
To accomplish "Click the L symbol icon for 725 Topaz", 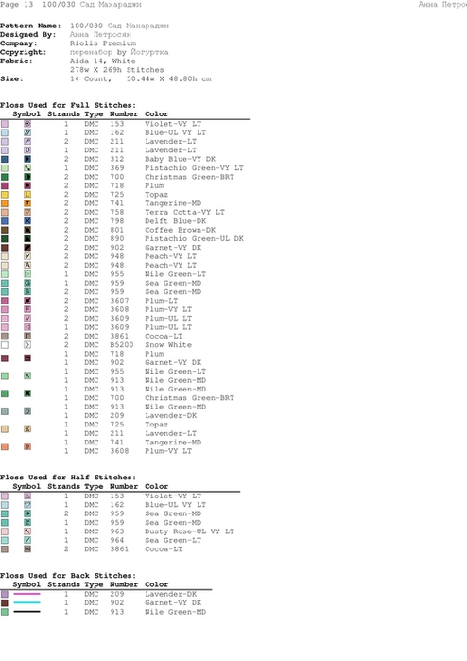I will (27, 195).
